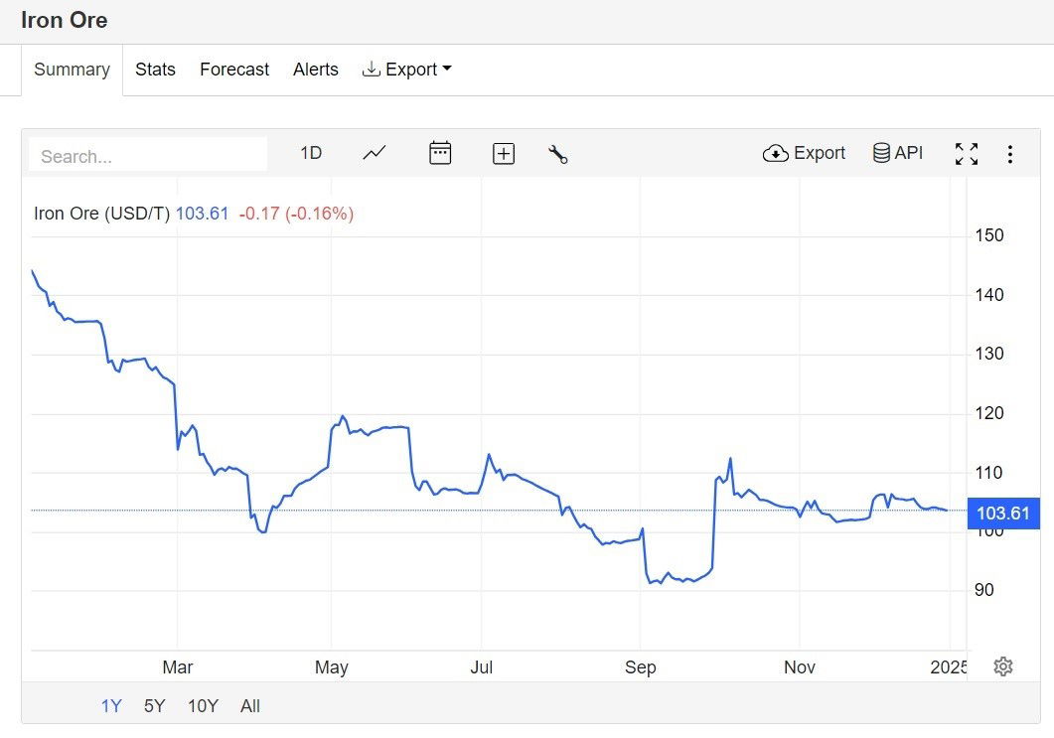The width and height of the screenshot is (1054, 738).
Task: Click the chart Search input field
Action: pos(148,156)
